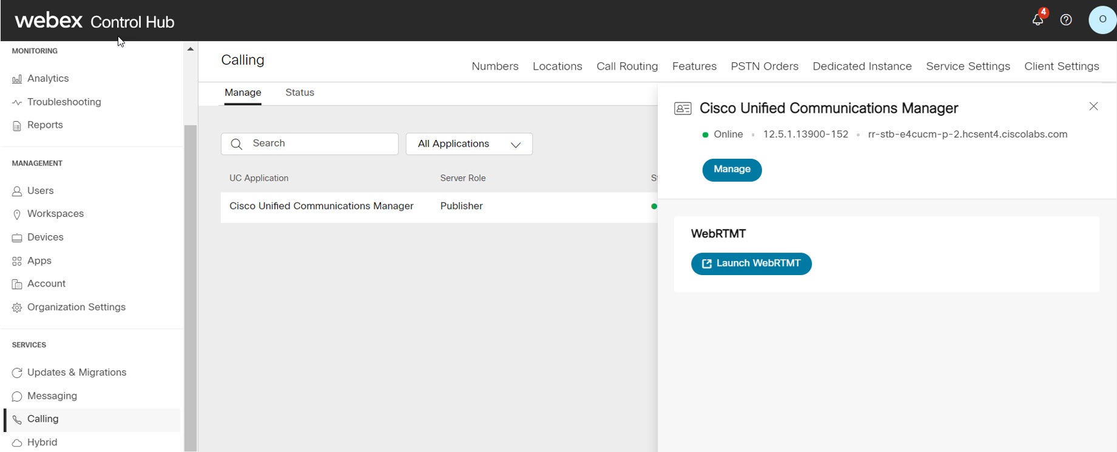Click the Updates & Migrations refresh icon
This screenshot has width=1117, height=452.
click(x=17, y=373)
